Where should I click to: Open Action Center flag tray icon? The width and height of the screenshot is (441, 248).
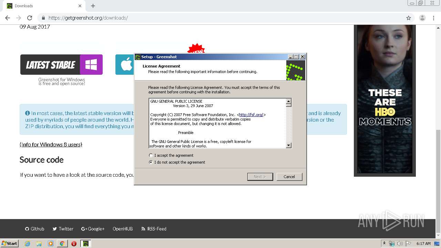[408, 244]
